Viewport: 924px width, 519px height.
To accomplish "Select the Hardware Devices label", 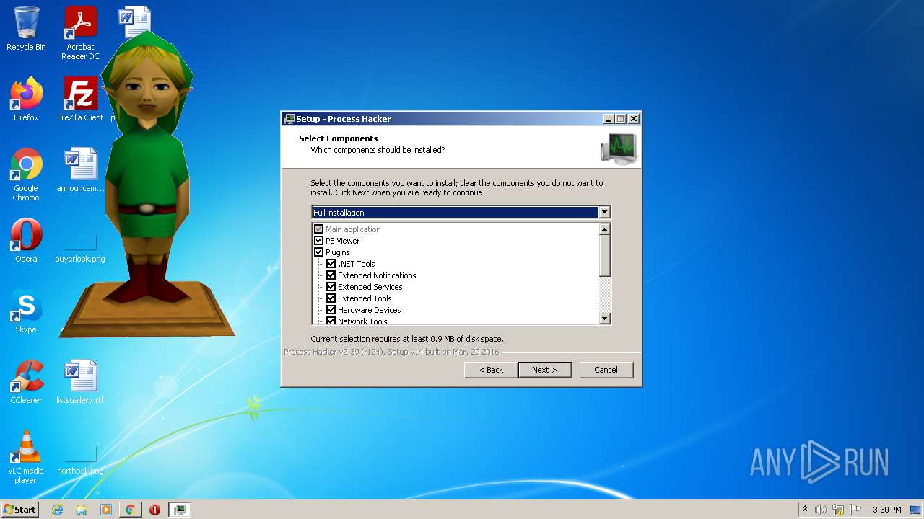I will (x=369, y=310).
